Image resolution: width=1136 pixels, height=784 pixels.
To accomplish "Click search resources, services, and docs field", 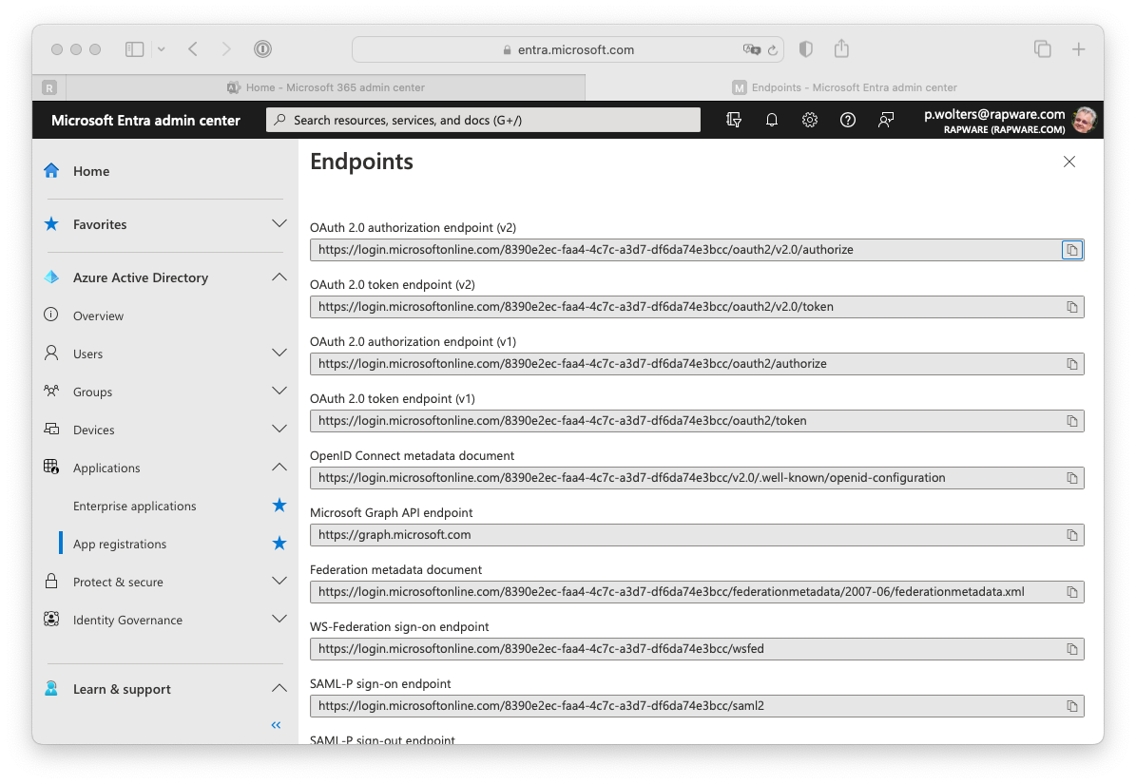I will pyautogui.click(x=483, y=120).
